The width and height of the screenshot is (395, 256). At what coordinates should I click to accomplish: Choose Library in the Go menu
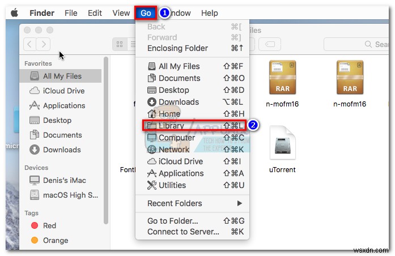[193, 125]
